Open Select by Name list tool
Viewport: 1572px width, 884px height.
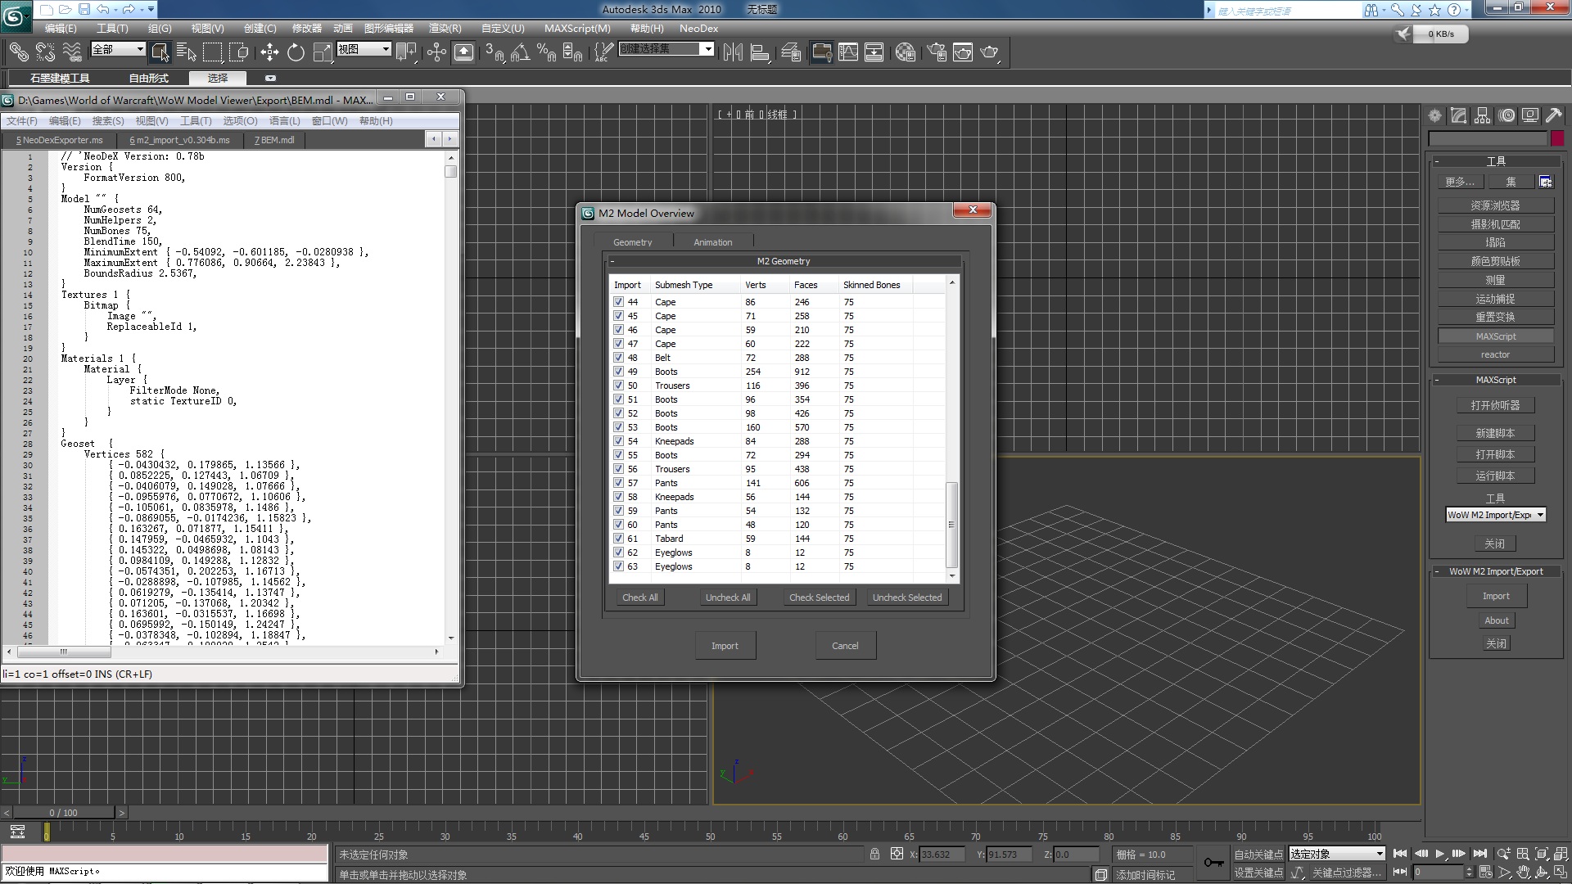click(187, 52)
